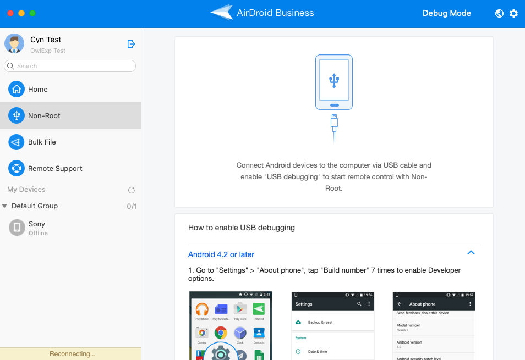Image resolution: width=525 pixels, height=360 pixels.
Task: Select the Remote Support menu label
Action: click(x=55, y=169)
